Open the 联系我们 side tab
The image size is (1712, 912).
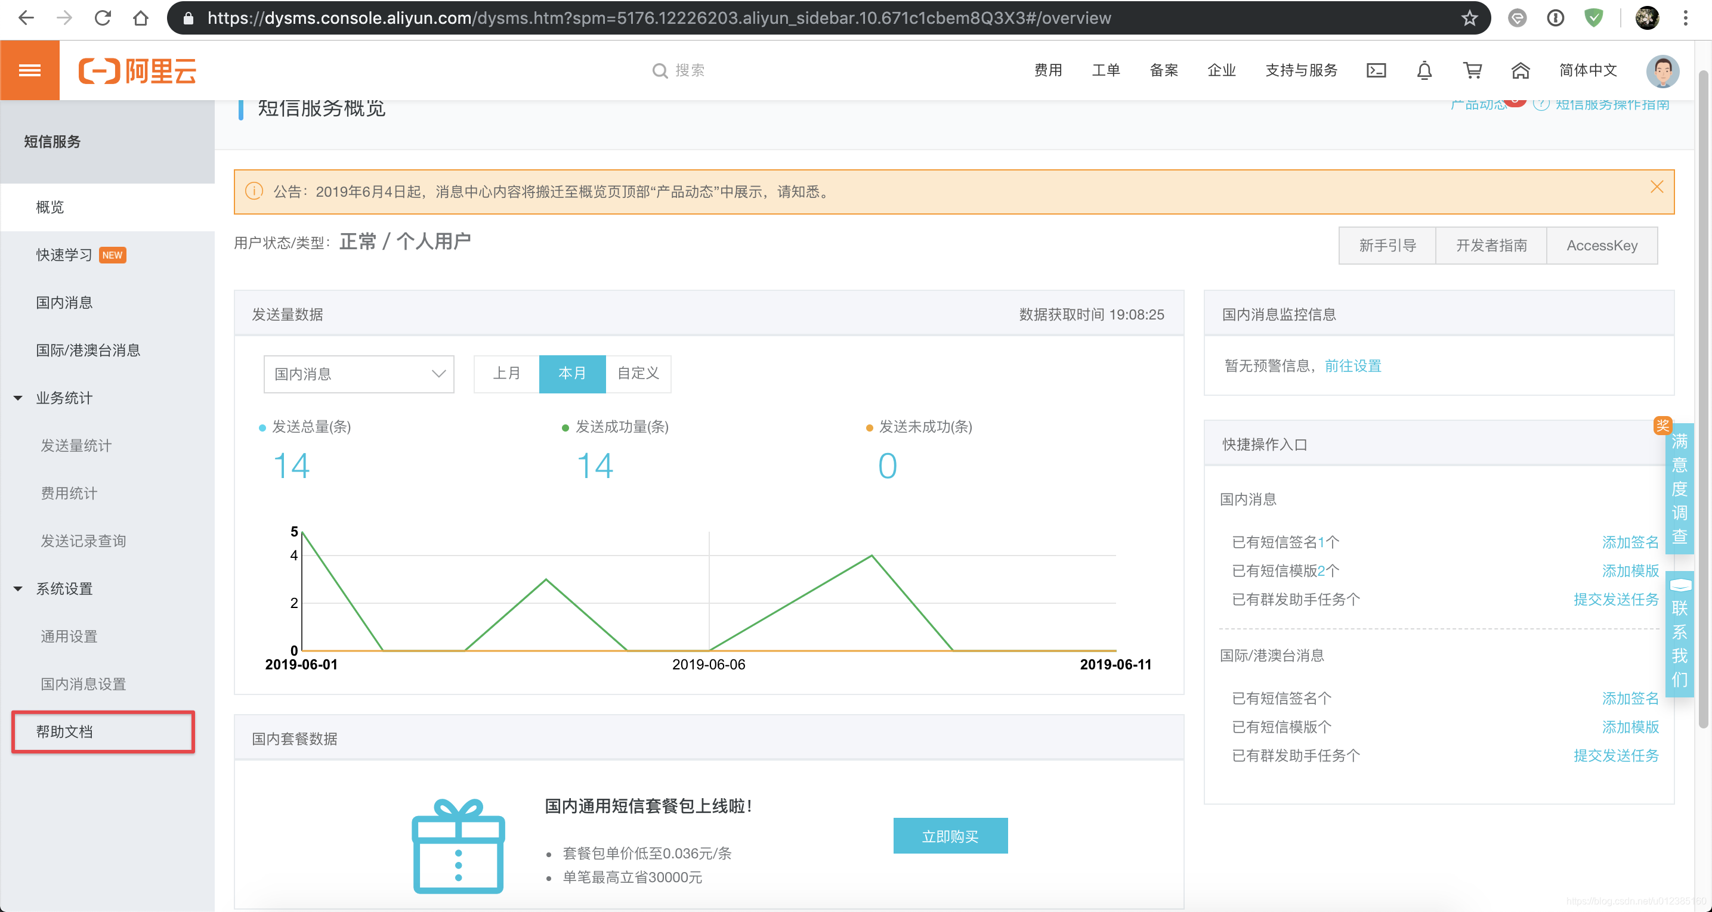[x=1679, y=634]
